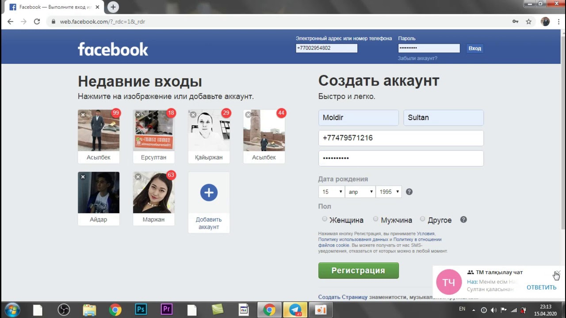Image resolution: width=566 pixels, height=318 pixels.
Task: Switch to the Facebook browser tab
Action: [x=54, y=7]
